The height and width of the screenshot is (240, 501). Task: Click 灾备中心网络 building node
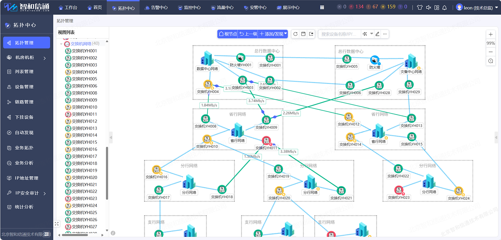click(x=411, y=61)
